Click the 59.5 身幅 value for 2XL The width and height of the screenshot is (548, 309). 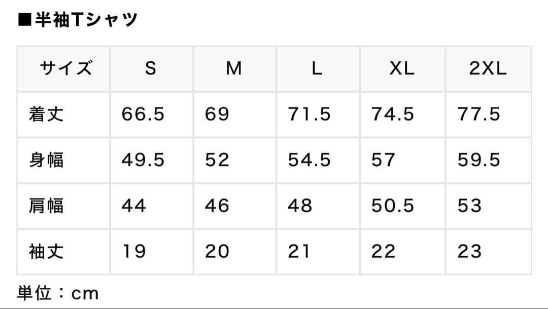tap(479, 160)
